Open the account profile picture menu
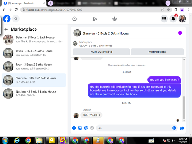 tap(182, 19)
